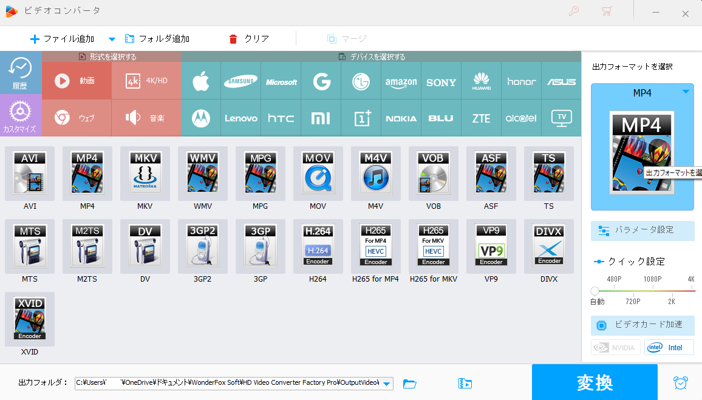
Task: Open the output video folder icon
Action: [x=465, y=384]
